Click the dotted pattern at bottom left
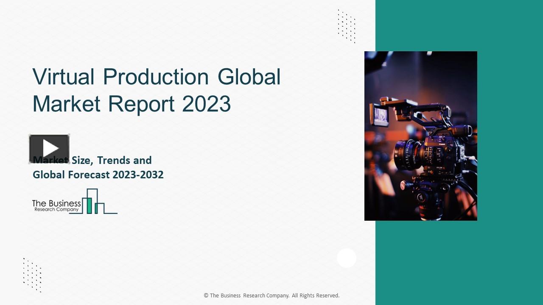This screenshot has height=305, width=543. [32, 275]
